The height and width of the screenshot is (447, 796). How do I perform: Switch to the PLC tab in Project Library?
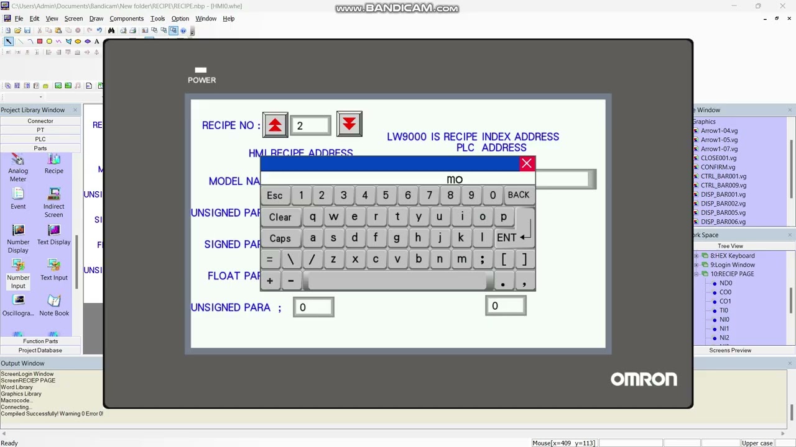coord(40,139)
